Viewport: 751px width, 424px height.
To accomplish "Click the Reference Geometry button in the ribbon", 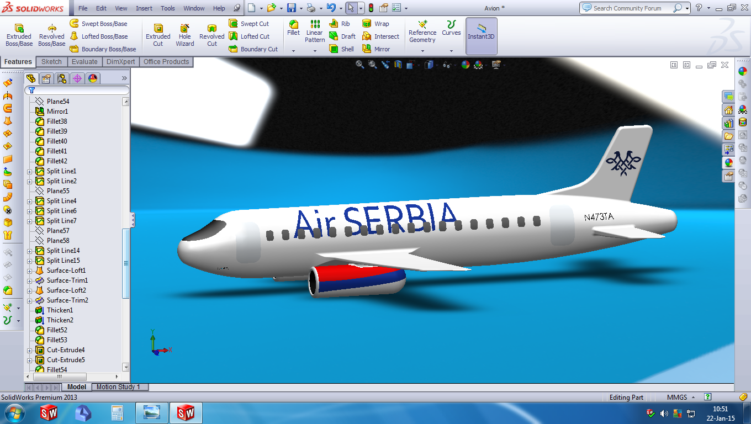I will [x=422, y=32].
